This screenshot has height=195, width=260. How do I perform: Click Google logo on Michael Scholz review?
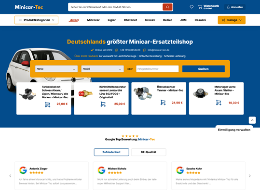(x=101, y=170)
